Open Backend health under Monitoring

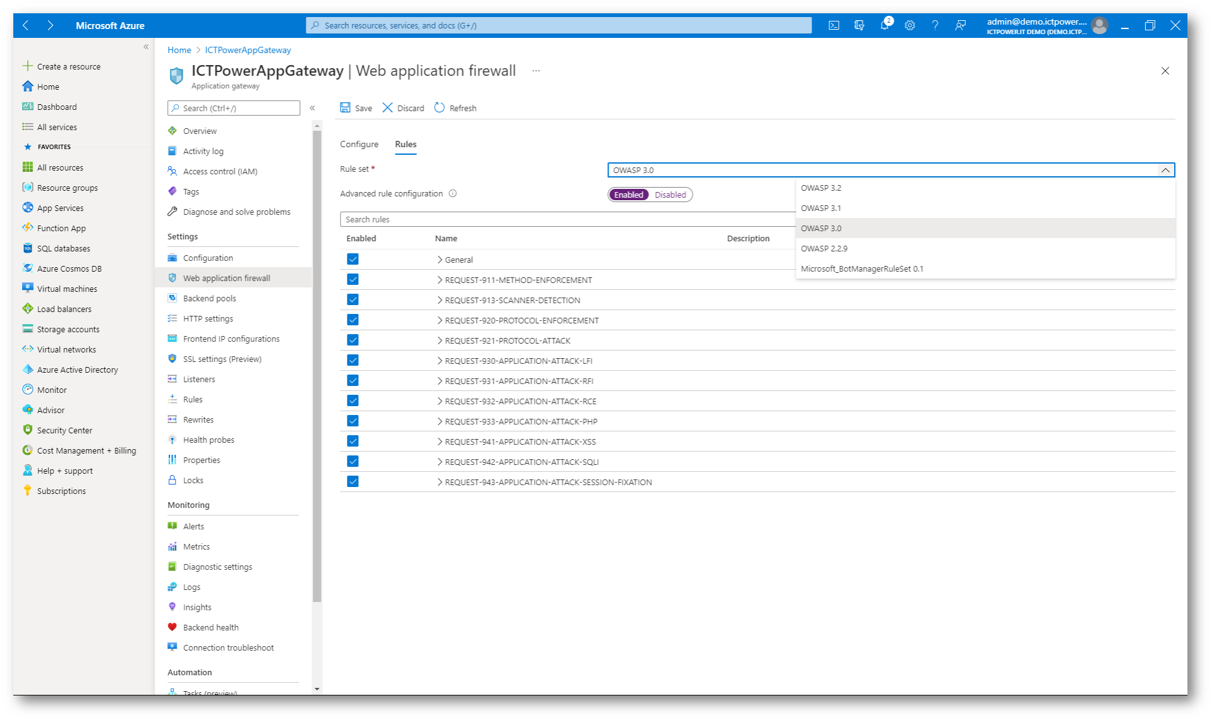pos(210,627)
